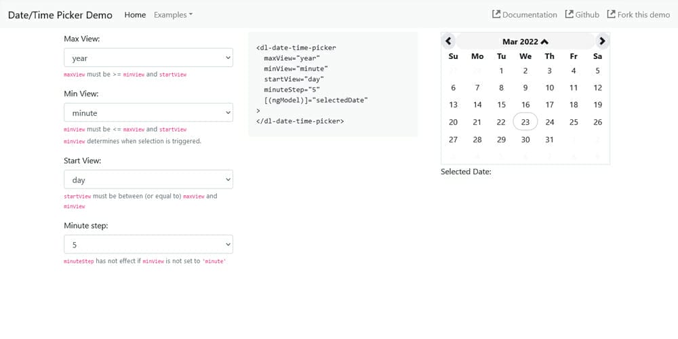
Task: Select March 30 in the calendar
Action: 525,139
